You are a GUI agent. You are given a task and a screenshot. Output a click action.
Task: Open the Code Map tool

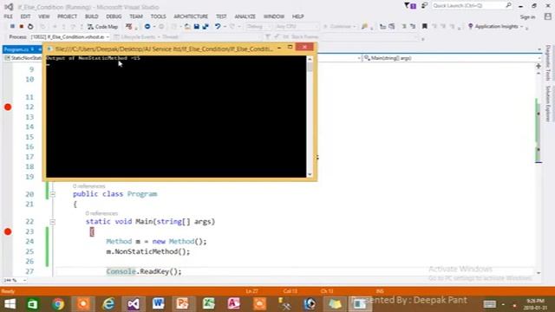pyautogui.click(x=102, y=27)
